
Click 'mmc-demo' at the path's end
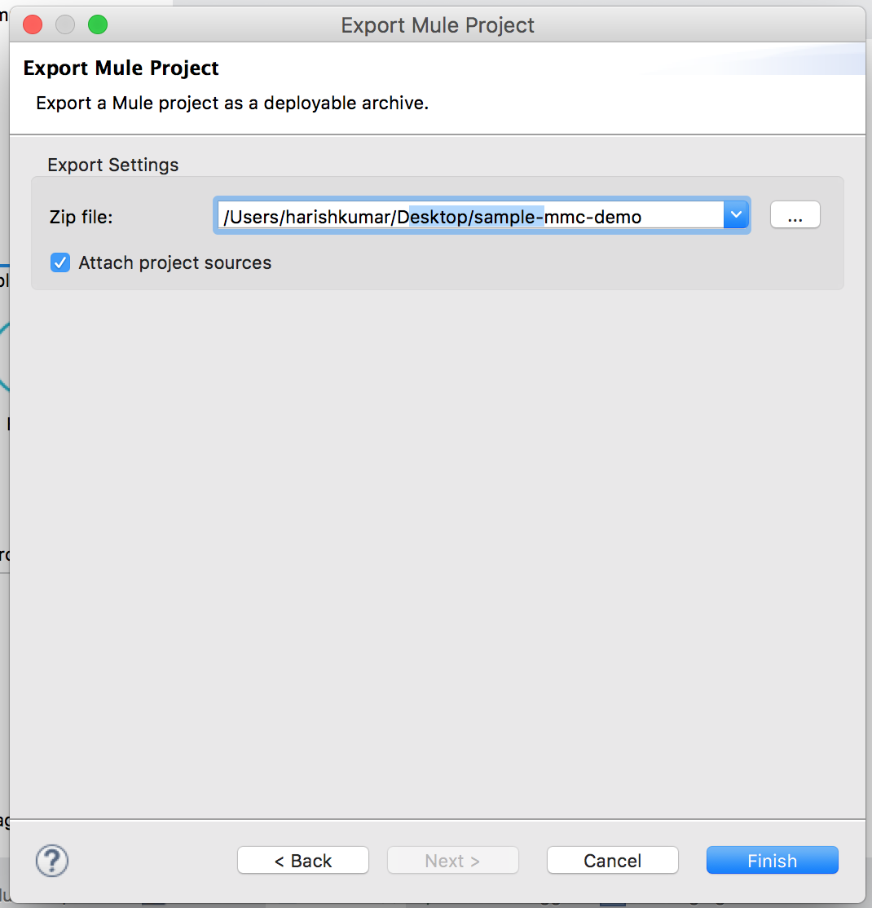click(x=593, y=217)
